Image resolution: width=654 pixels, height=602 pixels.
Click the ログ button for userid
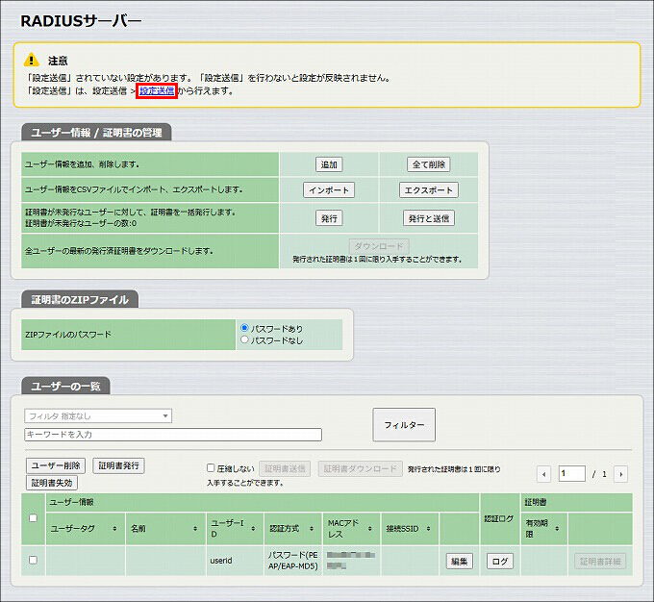point(500,561)
